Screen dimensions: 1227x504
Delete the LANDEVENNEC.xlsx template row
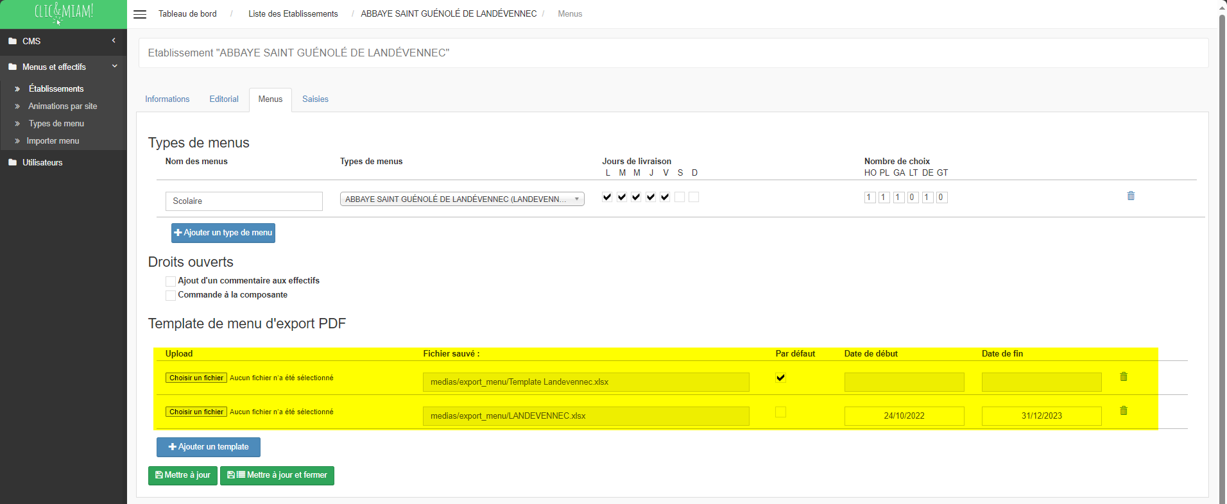pyautogui.click(x=1124, y=410)
